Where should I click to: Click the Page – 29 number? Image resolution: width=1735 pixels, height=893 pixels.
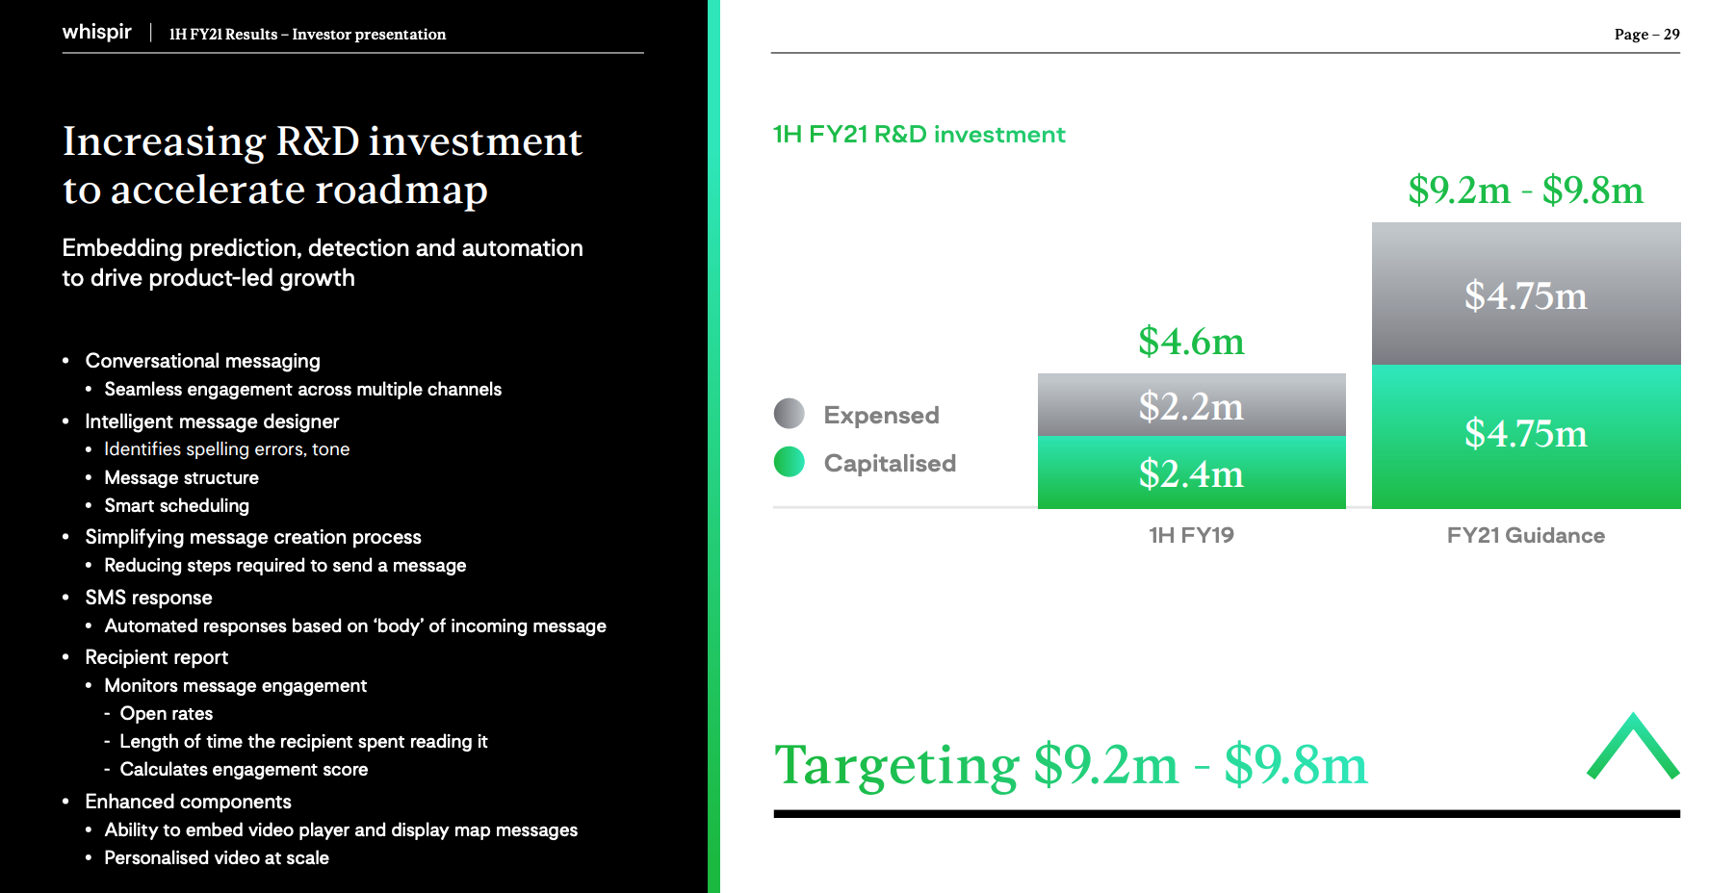click(1646, 34)
